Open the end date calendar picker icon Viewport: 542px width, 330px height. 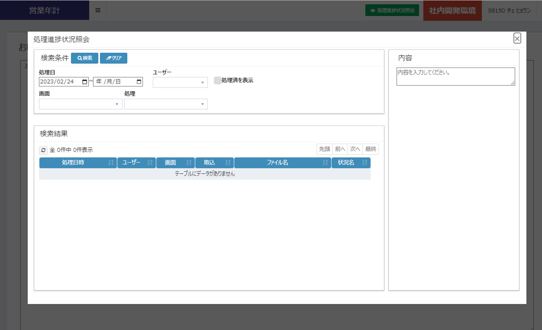(x=139, y=82)
